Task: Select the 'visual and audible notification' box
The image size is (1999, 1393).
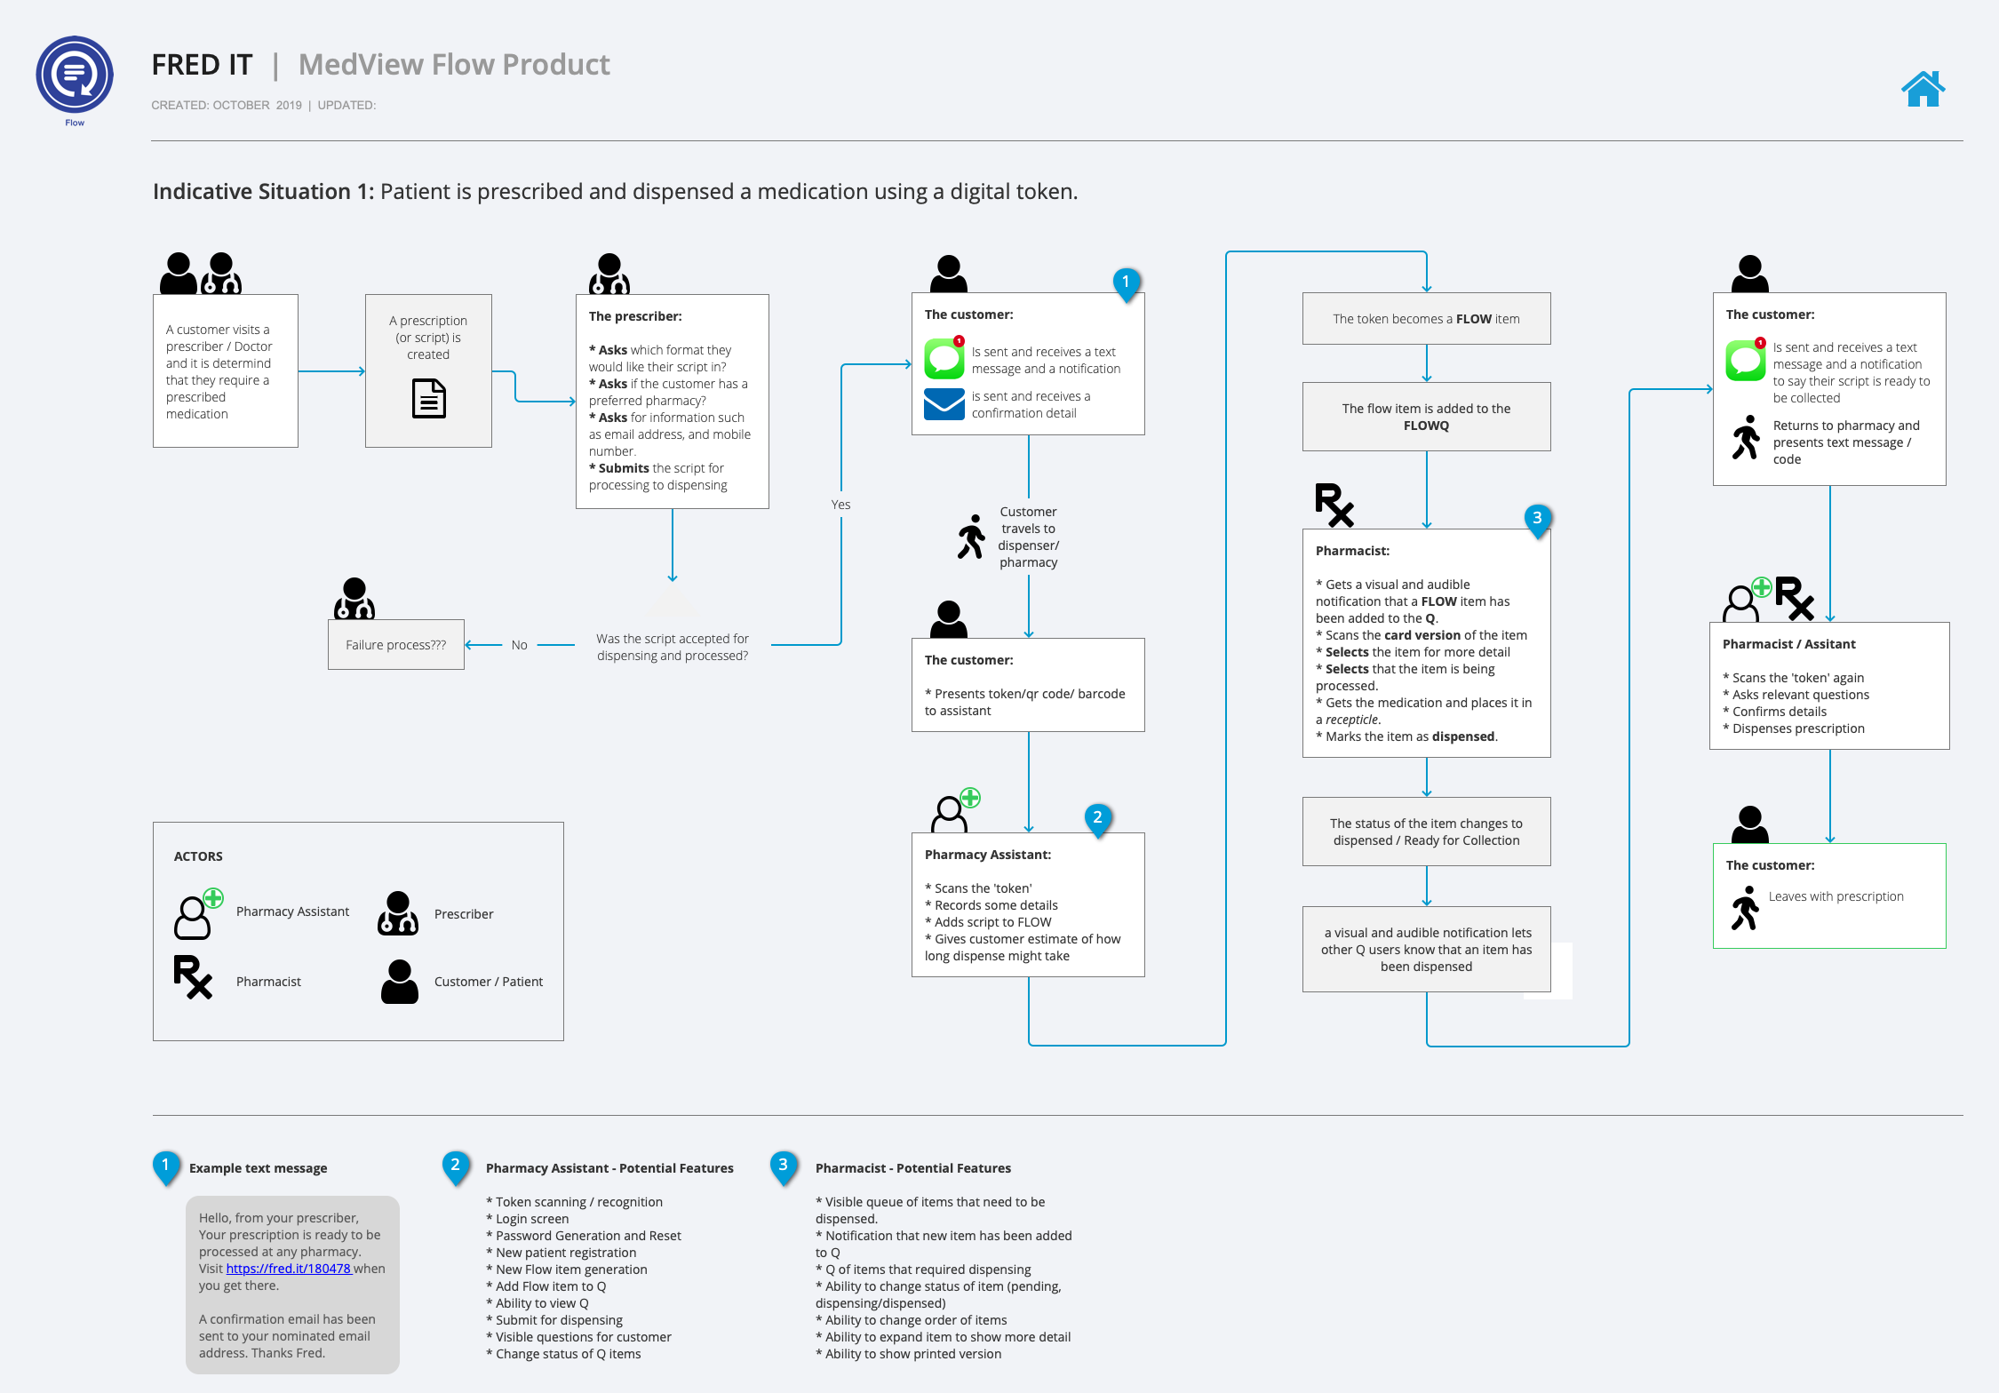Action: click(x=1427, y=950)
